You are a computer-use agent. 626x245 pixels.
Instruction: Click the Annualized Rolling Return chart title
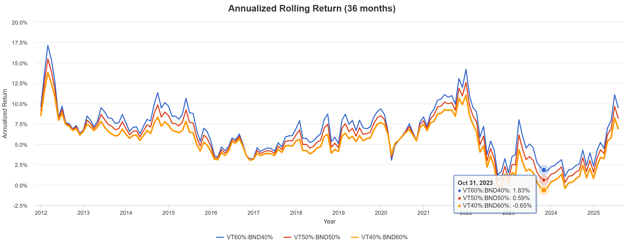point(312,8)
